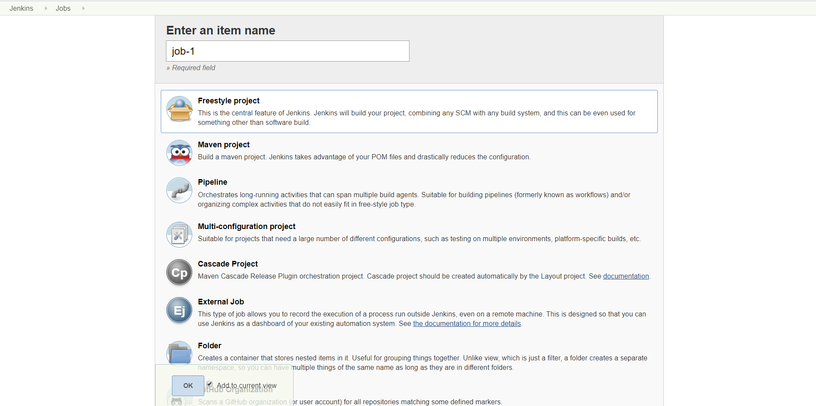This screenshot has width=816, height=406.
Task: Select the Folder title
Action: pos(209,346)
